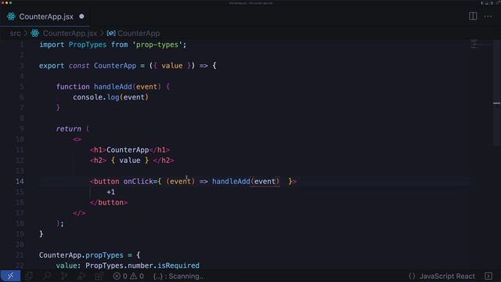Click the closing fragment </> tag
The height and width of the screenshot is (282, 501).
pos(79,213)
